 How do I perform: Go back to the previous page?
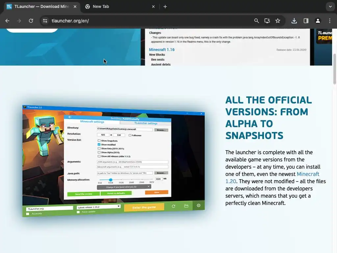[x=7, y=21]
